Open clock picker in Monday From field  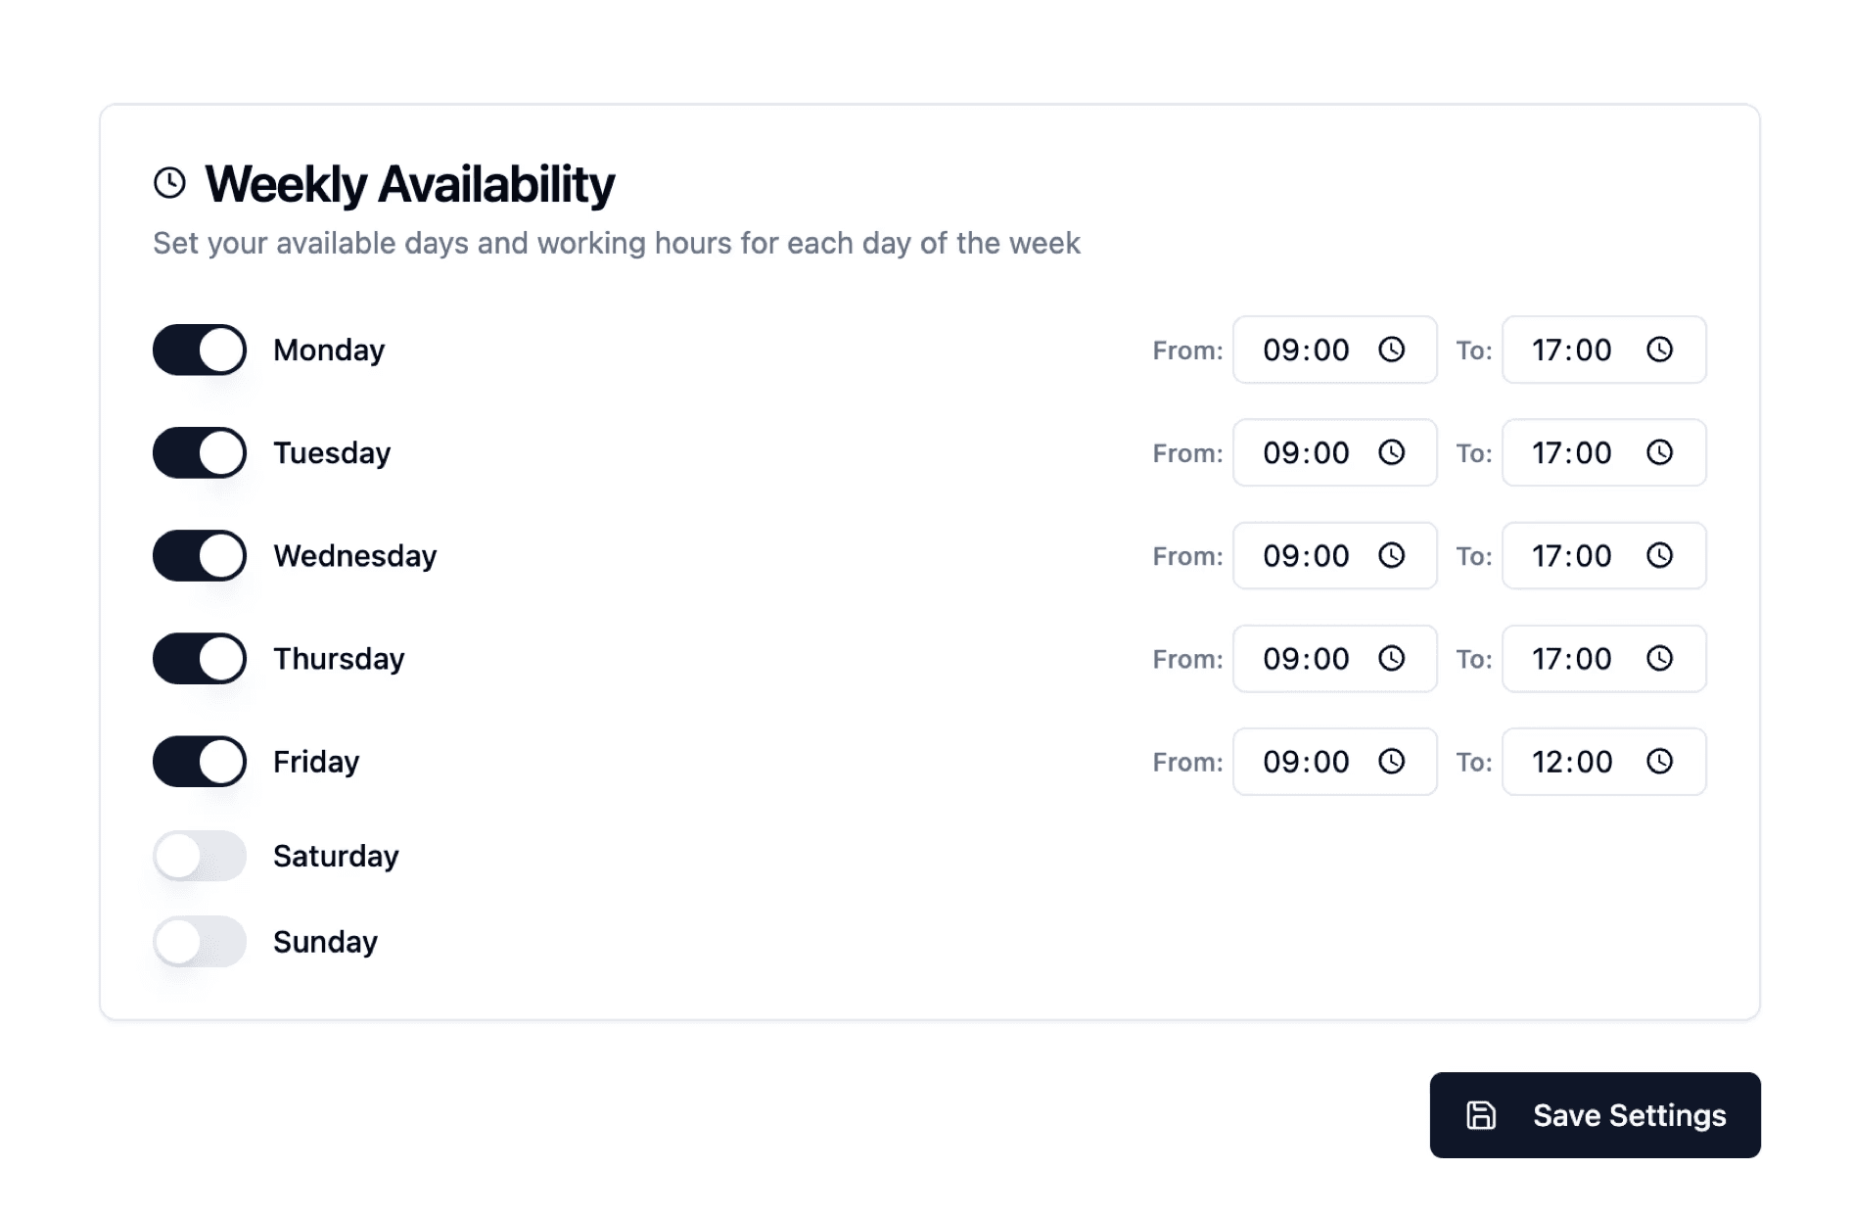[1391, 350]
